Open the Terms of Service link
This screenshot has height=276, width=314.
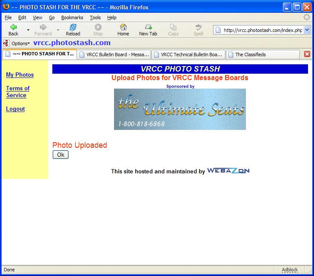18,92
